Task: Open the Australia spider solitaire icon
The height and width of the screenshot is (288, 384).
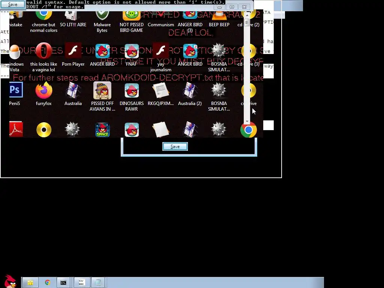Action: tap(73, 94)
